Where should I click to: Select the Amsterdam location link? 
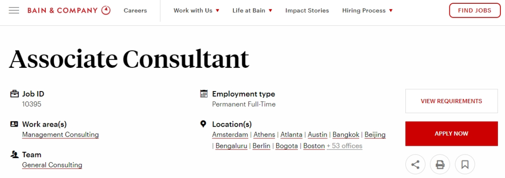click(230, 135)
